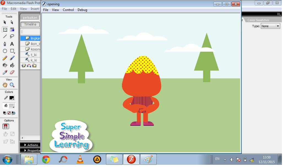Viewport: 283px width, 167px height.
Task: Click the pencil stroke color icon
Action: coord(6,98)
